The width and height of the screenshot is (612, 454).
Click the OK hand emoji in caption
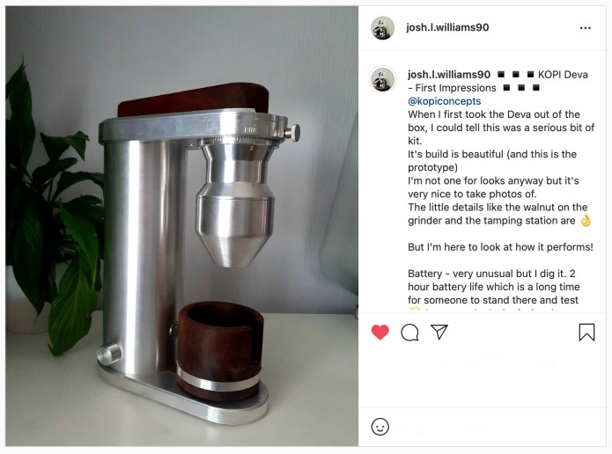[x=586, y=220]
